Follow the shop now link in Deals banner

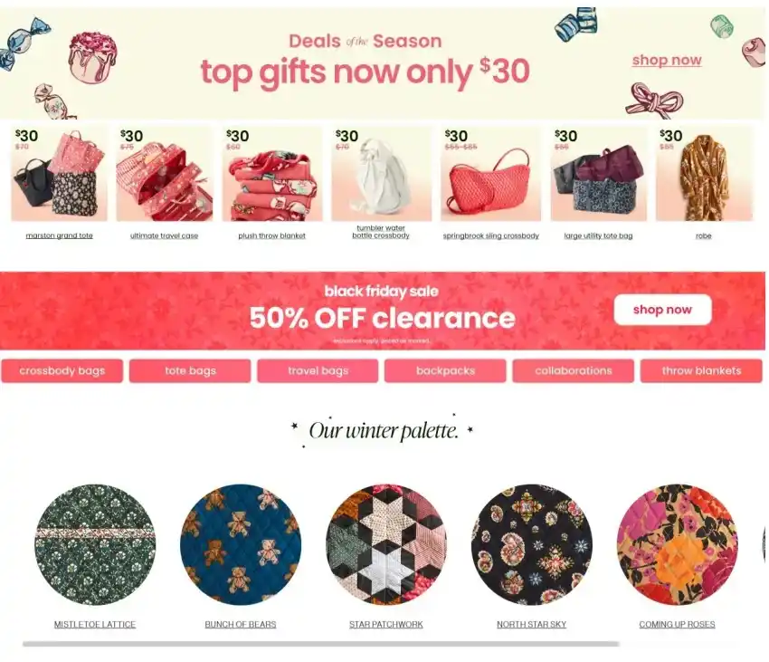click(667, 60)
